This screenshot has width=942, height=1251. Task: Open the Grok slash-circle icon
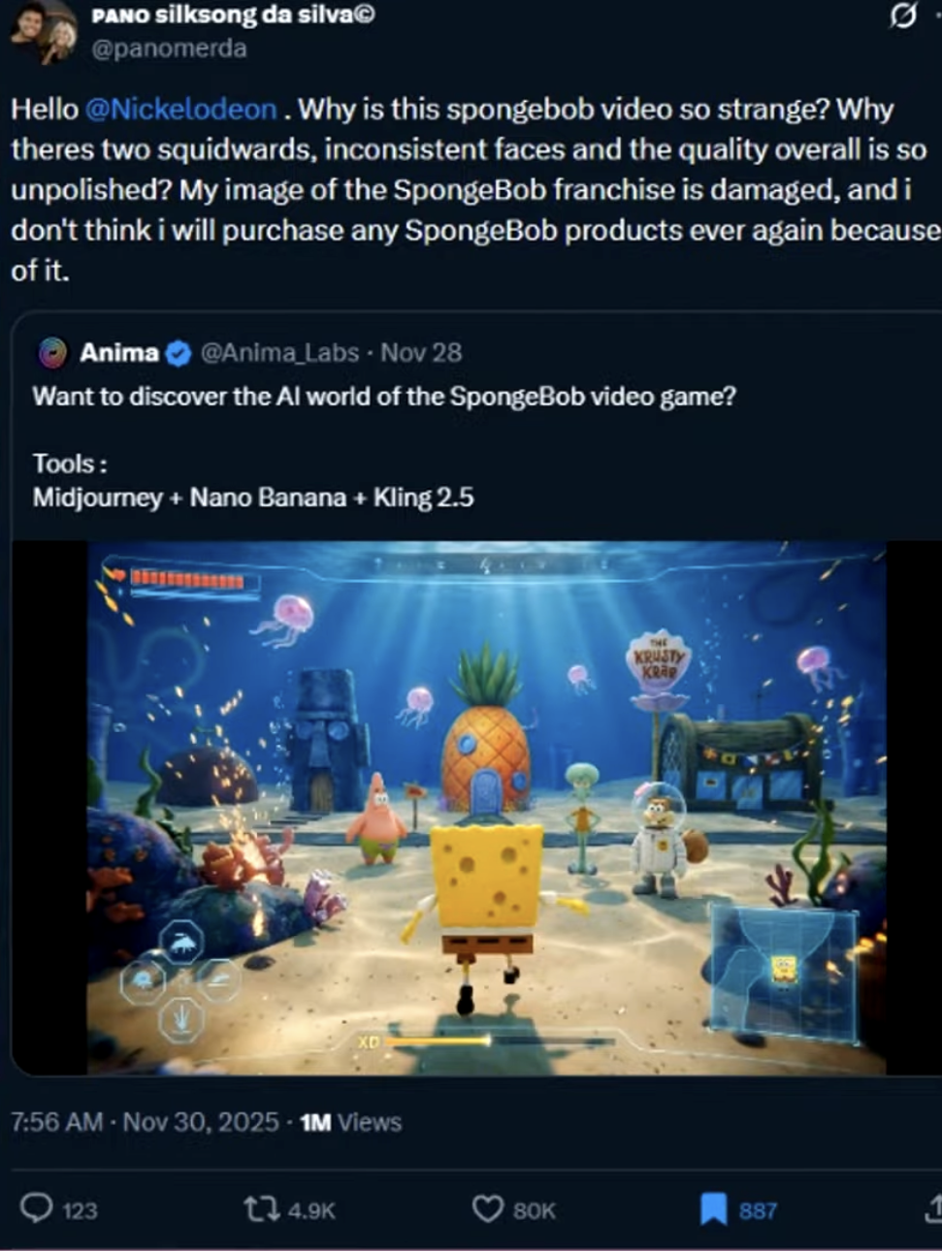pos(903,16)
